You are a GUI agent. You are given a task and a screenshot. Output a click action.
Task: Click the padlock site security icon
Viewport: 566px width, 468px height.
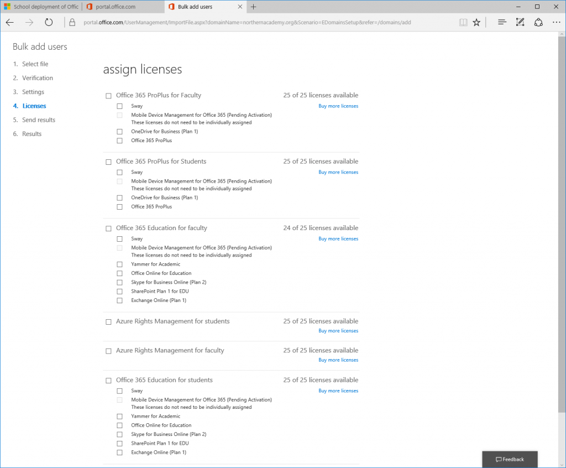tap(72, 23)
